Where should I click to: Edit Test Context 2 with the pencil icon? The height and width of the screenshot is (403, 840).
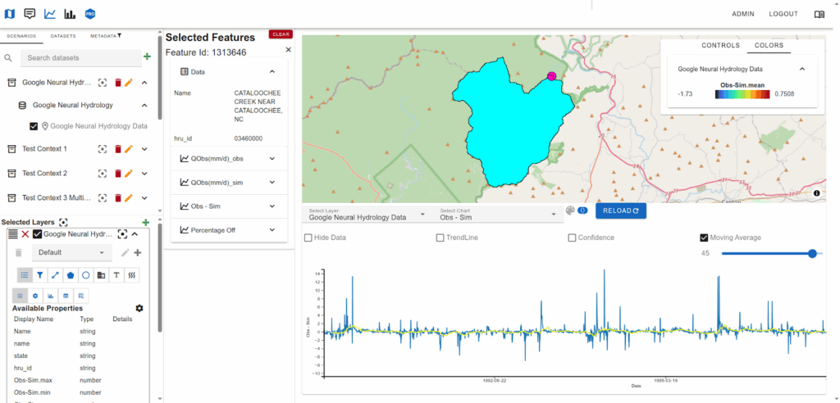(129, 174)
